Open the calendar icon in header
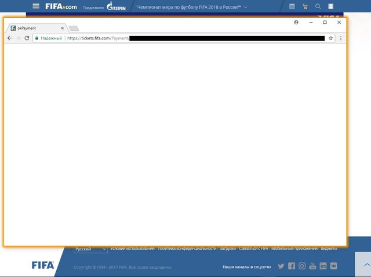The image size is (371, 277). 292,6
